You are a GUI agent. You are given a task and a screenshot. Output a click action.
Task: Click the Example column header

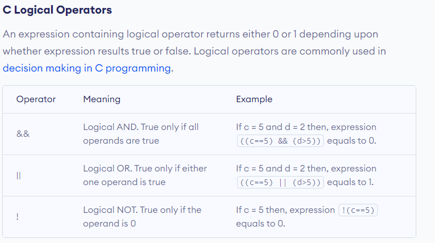click(254, 99)
